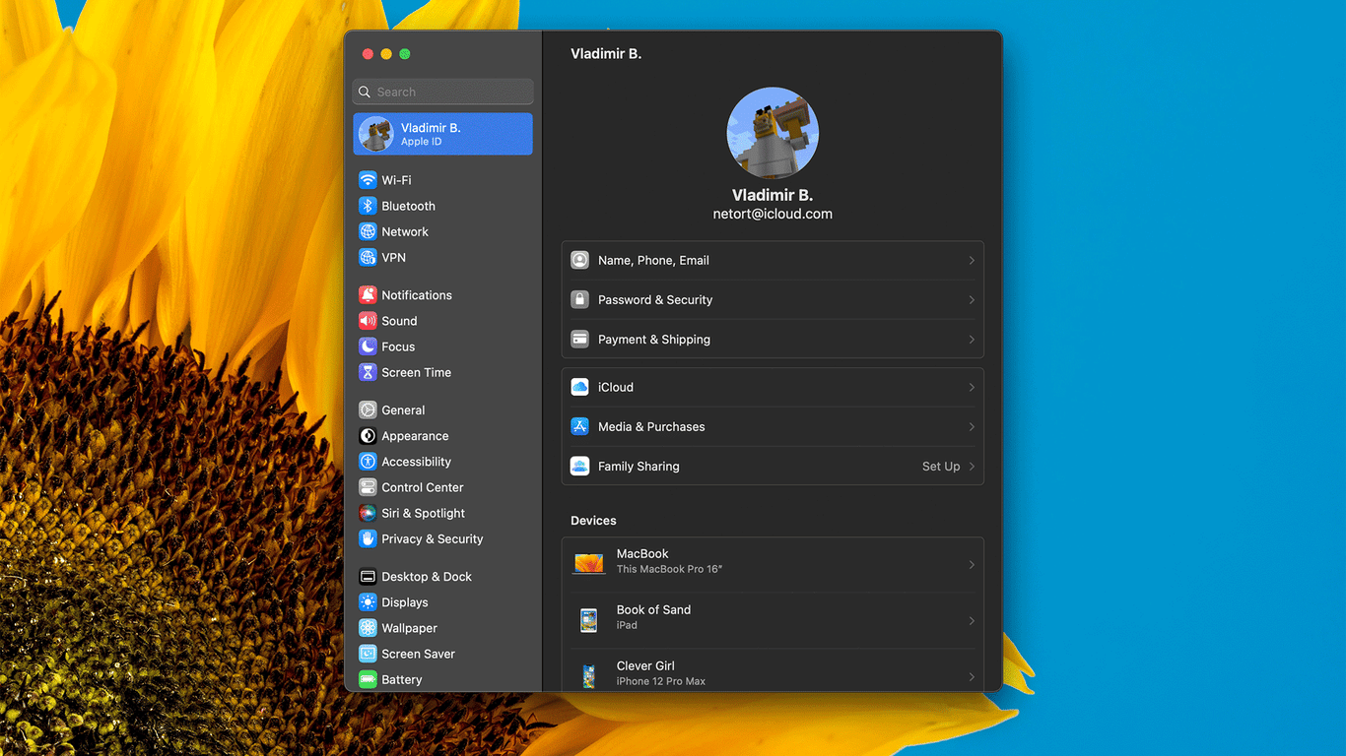Open General settings gear icon
The width and height of the screenshot is (1346, 756).
coord(368,410)
